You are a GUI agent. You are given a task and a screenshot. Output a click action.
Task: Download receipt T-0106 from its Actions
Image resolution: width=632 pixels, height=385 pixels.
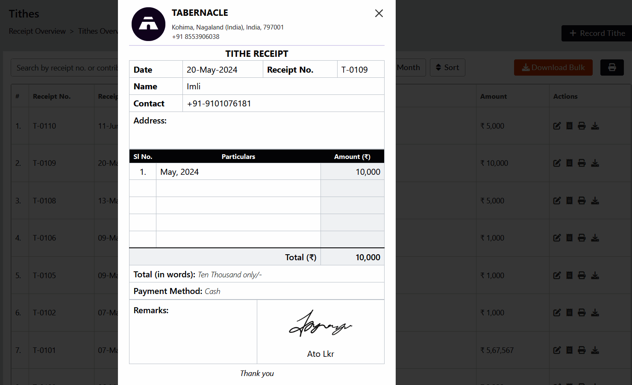595,238
